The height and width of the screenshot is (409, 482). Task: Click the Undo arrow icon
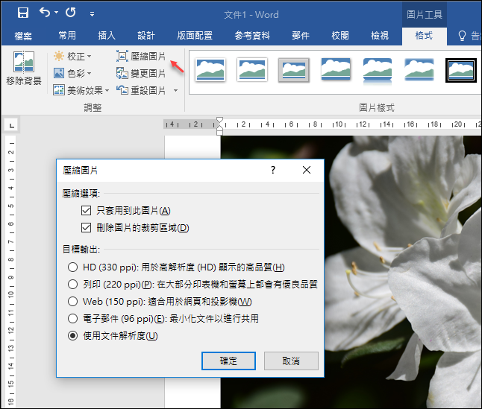(x=45, y=13)
